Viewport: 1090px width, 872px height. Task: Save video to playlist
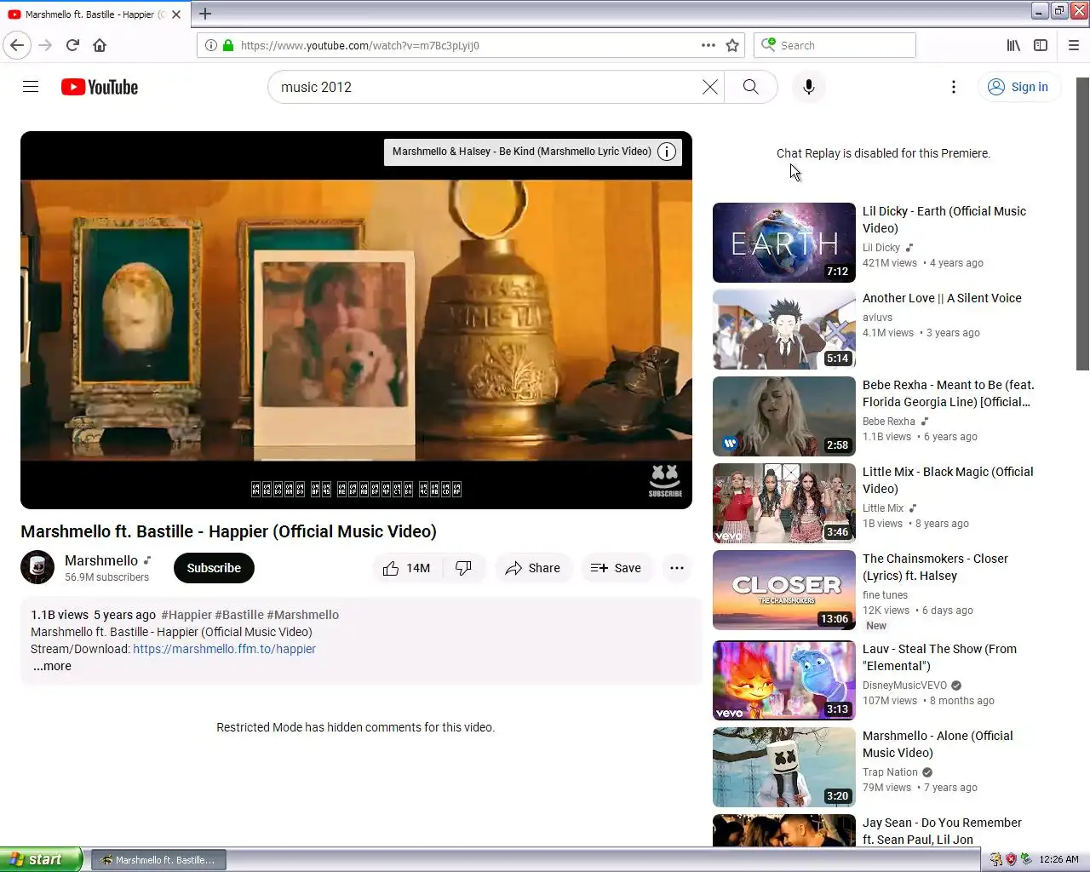616,568
